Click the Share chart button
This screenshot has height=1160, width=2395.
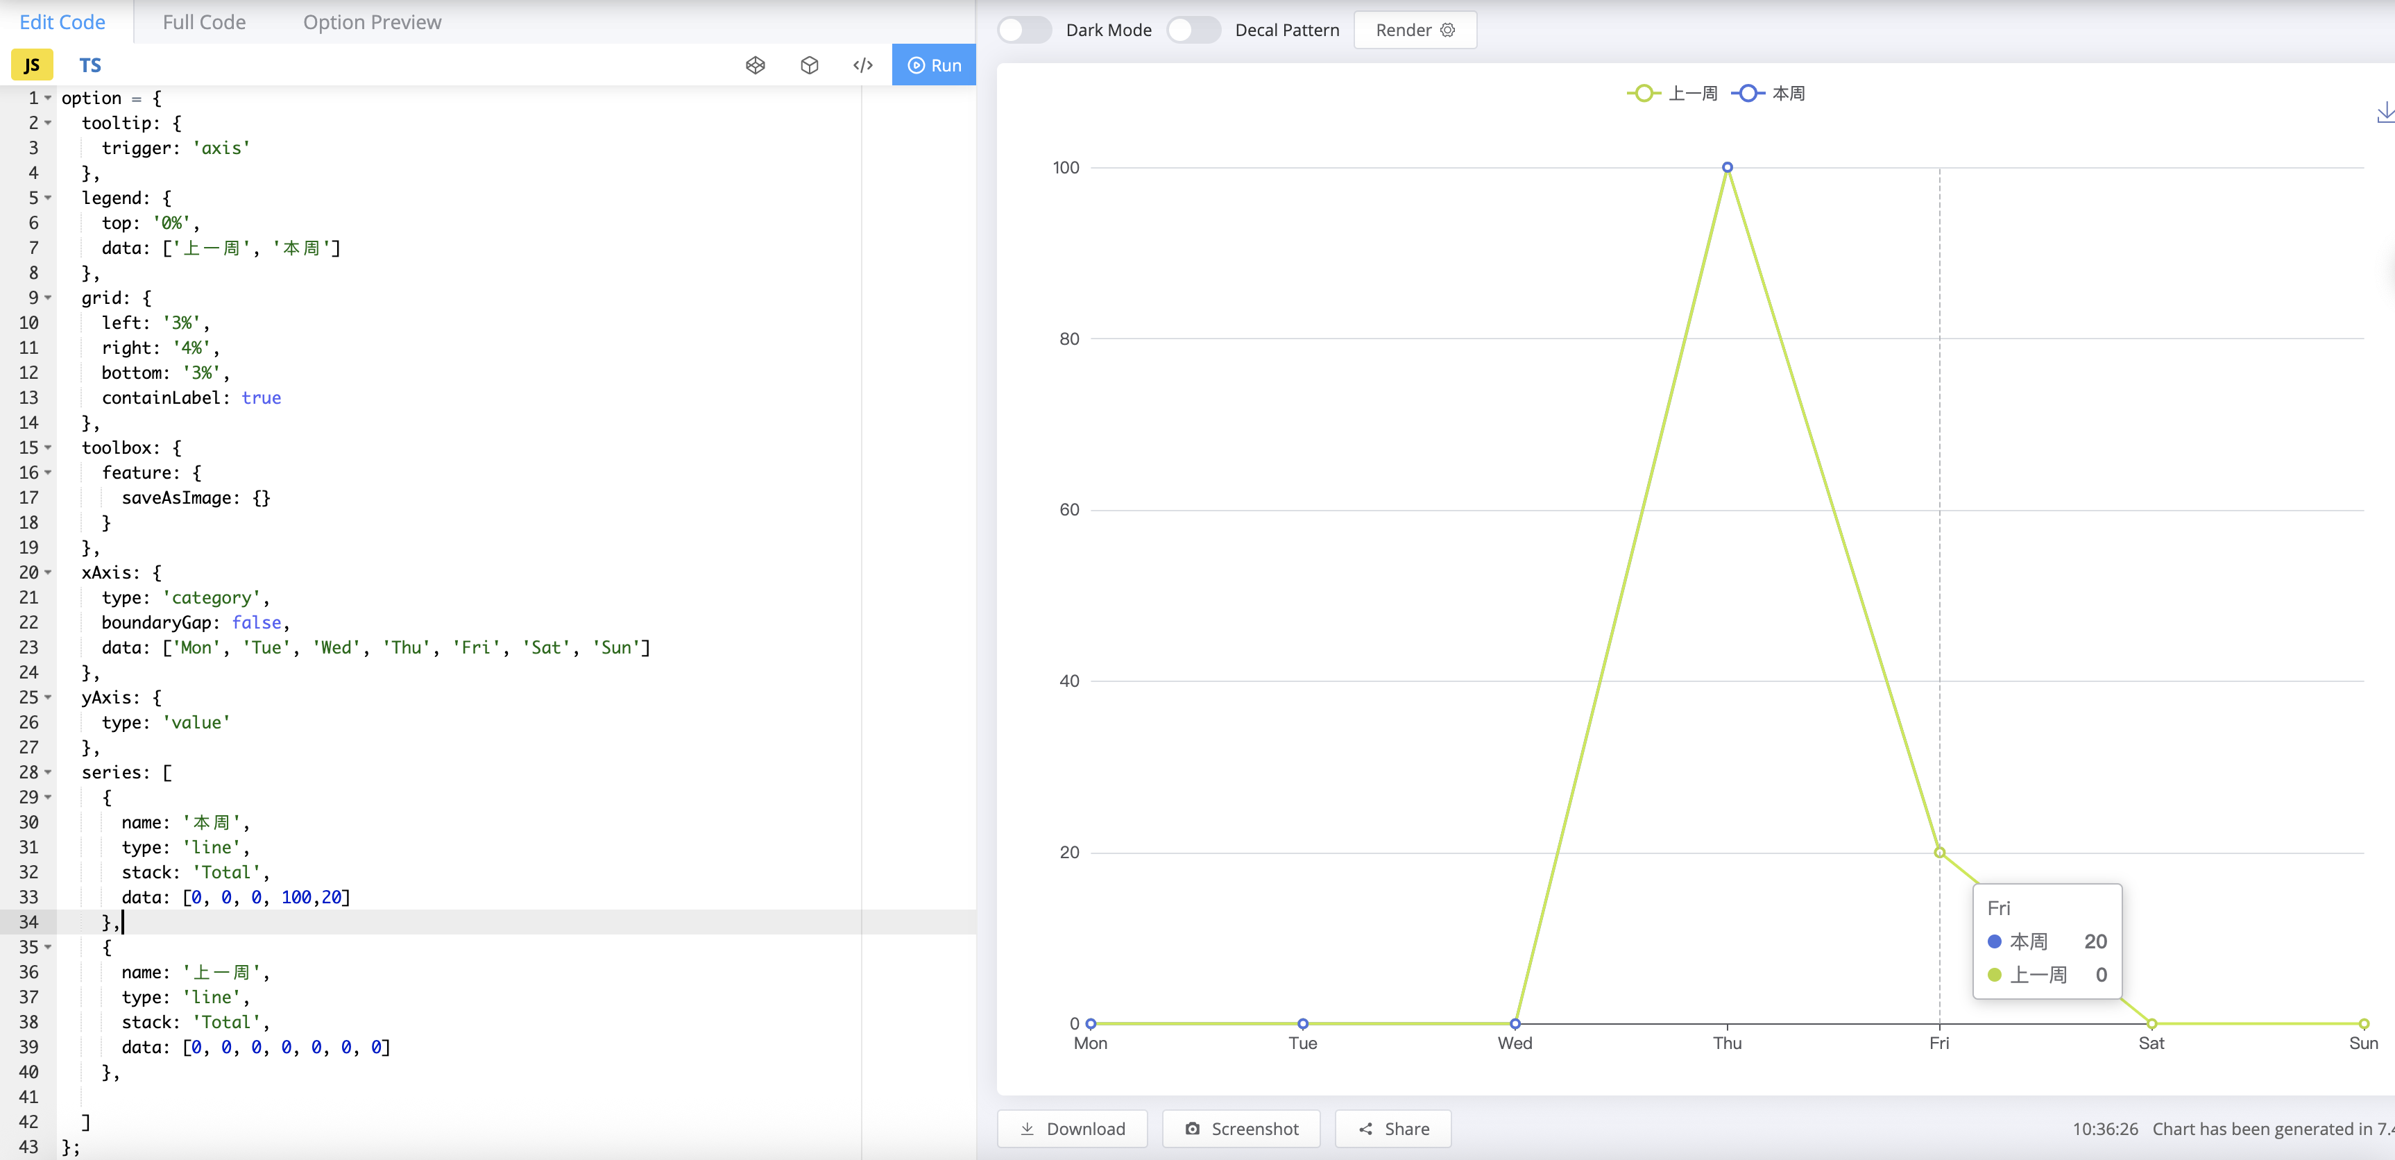(x=1394, y=1128)
